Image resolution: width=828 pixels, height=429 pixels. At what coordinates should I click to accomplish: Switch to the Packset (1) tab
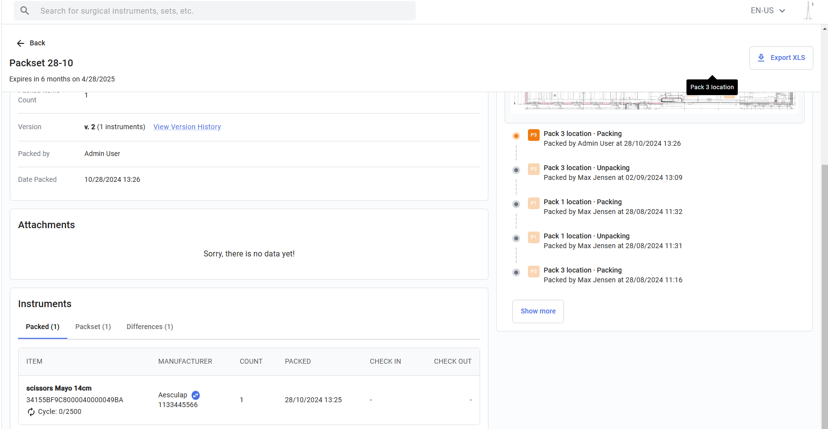[x=93, y=327]
